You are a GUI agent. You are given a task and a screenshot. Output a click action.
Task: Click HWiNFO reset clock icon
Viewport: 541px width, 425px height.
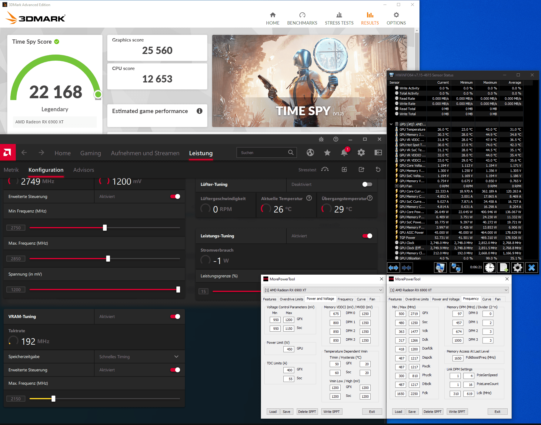[x=490, y=268]
